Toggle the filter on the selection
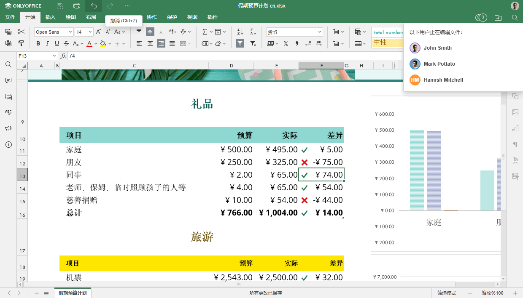The width and height of the screenshot is (523, 298). tap(240, 43)
